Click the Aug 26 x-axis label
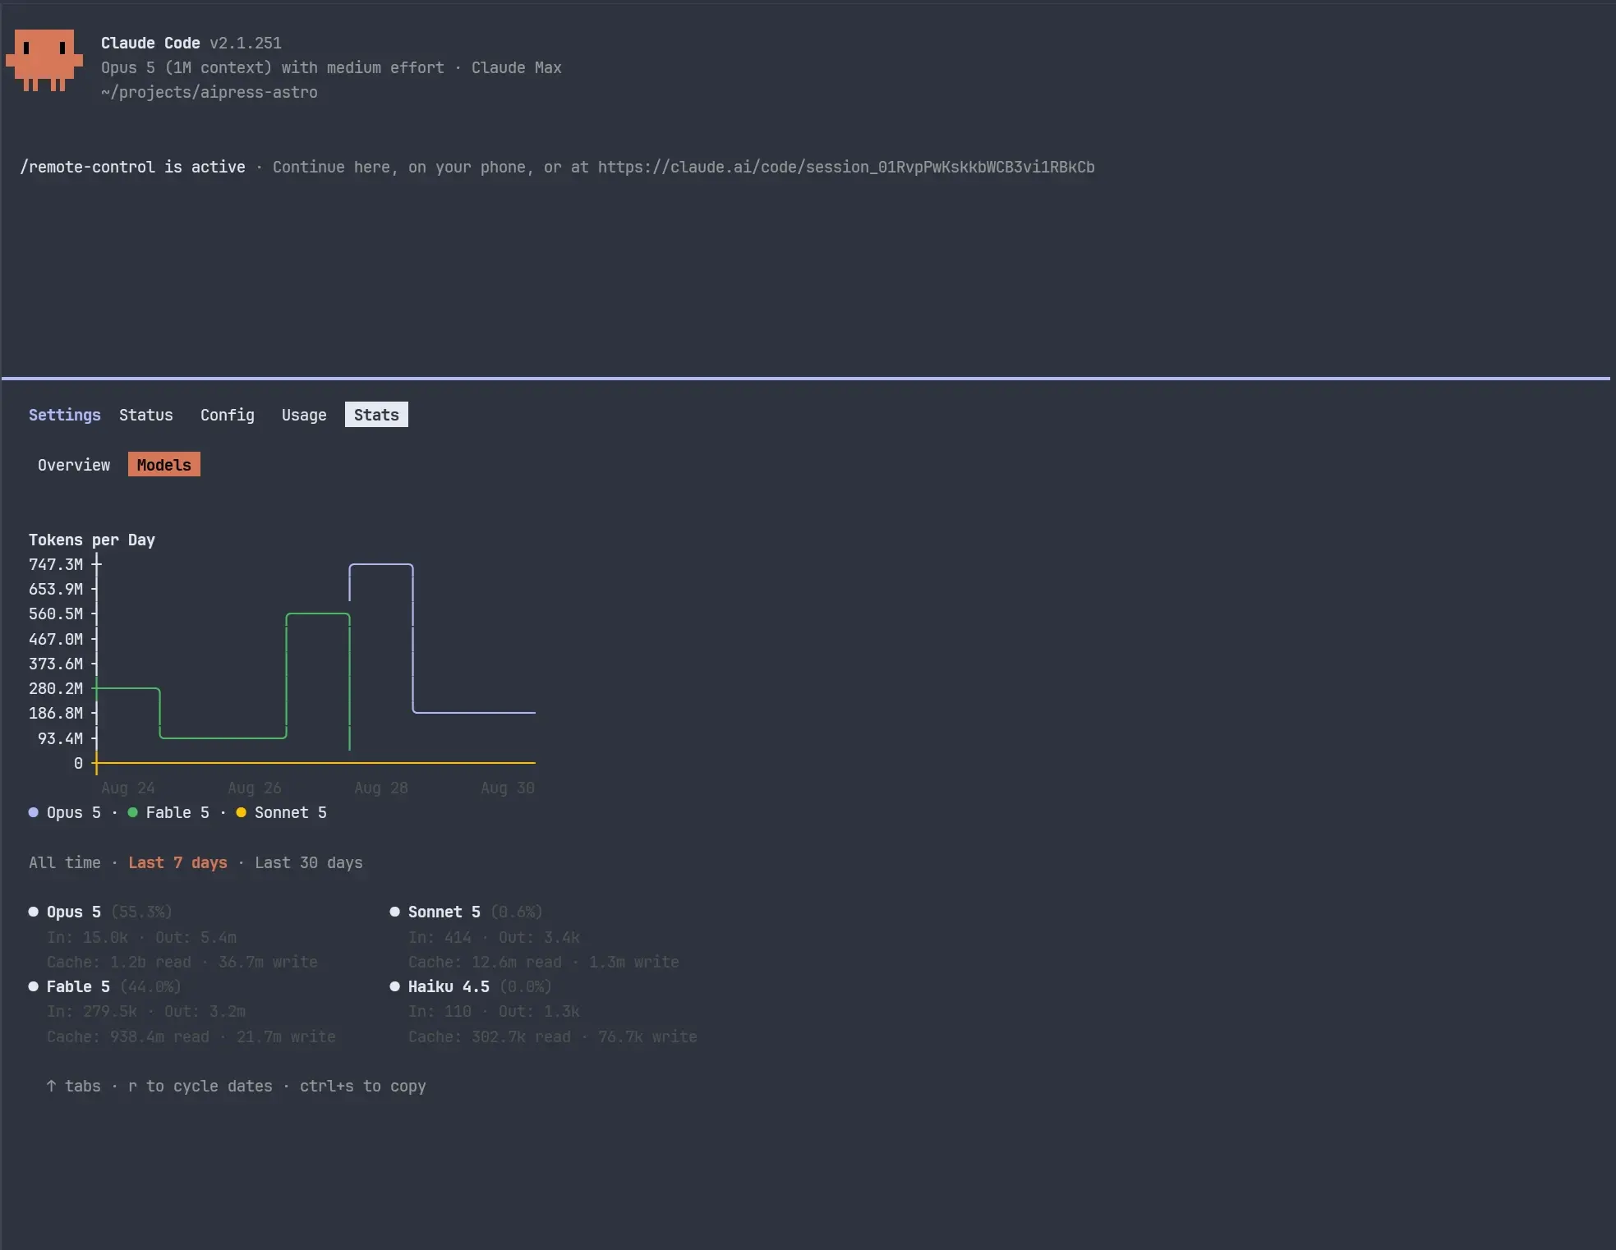 pos(255,788)
